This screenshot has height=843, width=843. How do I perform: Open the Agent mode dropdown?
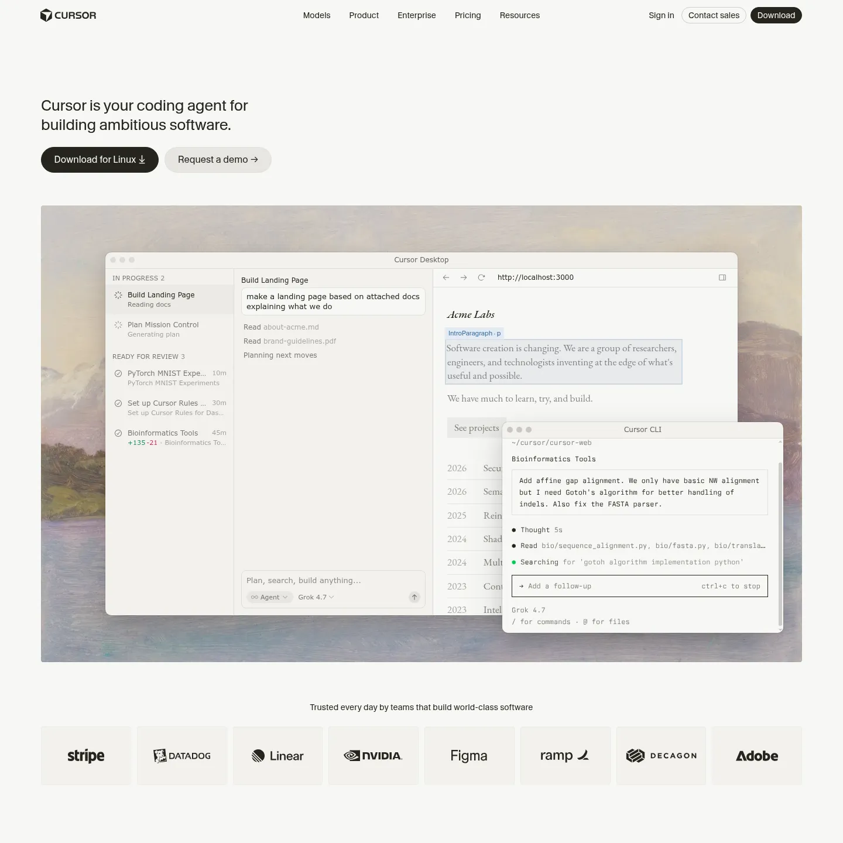pyautogui.click(x=270, y=597)
